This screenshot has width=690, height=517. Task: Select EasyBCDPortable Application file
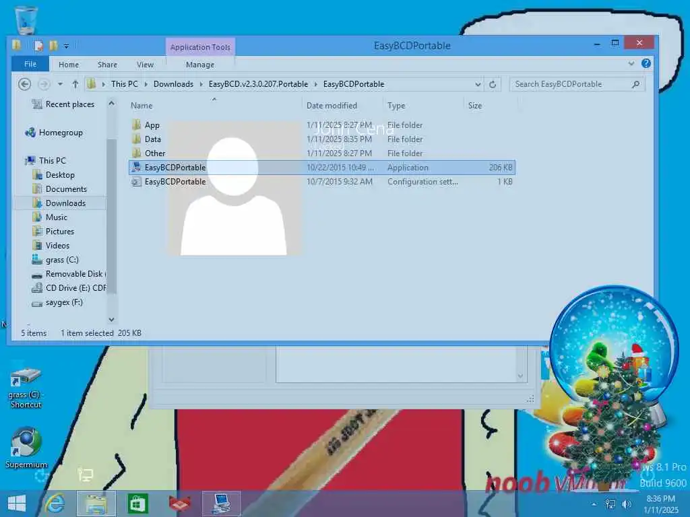point(321,168)
